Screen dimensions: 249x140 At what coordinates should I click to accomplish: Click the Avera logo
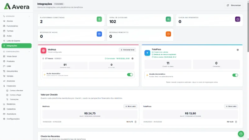pyautogui.click(x=16, y=7)
